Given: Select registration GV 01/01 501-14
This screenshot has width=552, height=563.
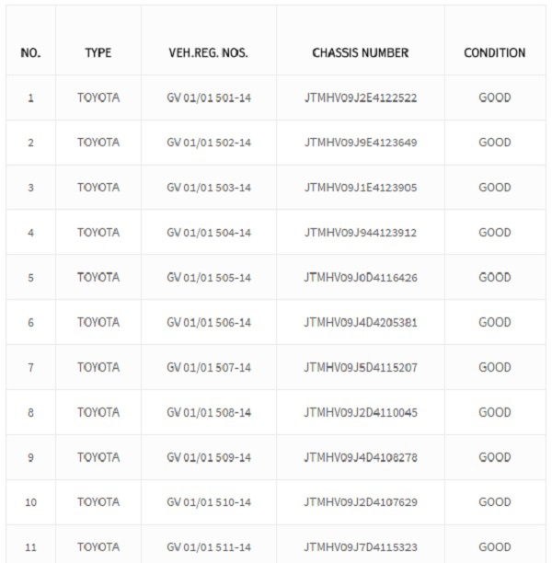Looking at the screenshot, I should (x=209, y=98).
